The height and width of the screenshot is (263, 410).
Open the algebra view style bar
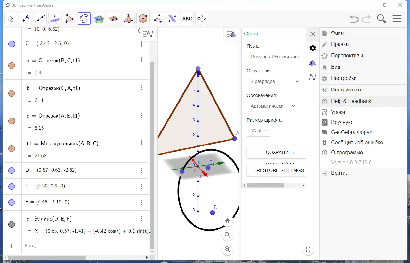148,34
